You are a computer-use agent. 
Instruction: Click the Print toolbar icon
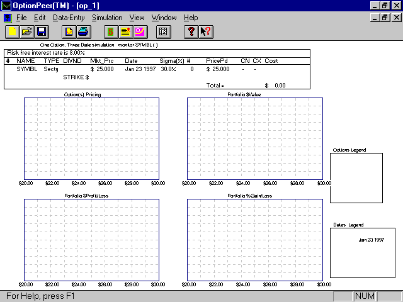tap(83, 31)
